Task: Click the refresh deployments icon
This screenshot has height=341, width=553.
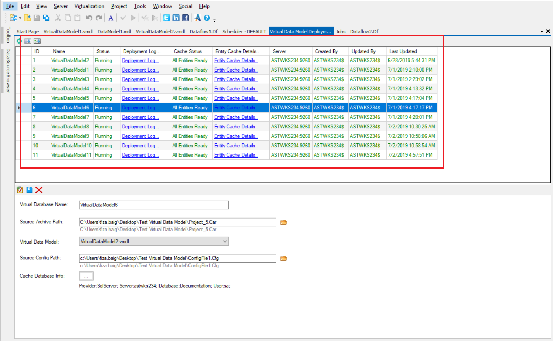Action: [x=19, y=41]
